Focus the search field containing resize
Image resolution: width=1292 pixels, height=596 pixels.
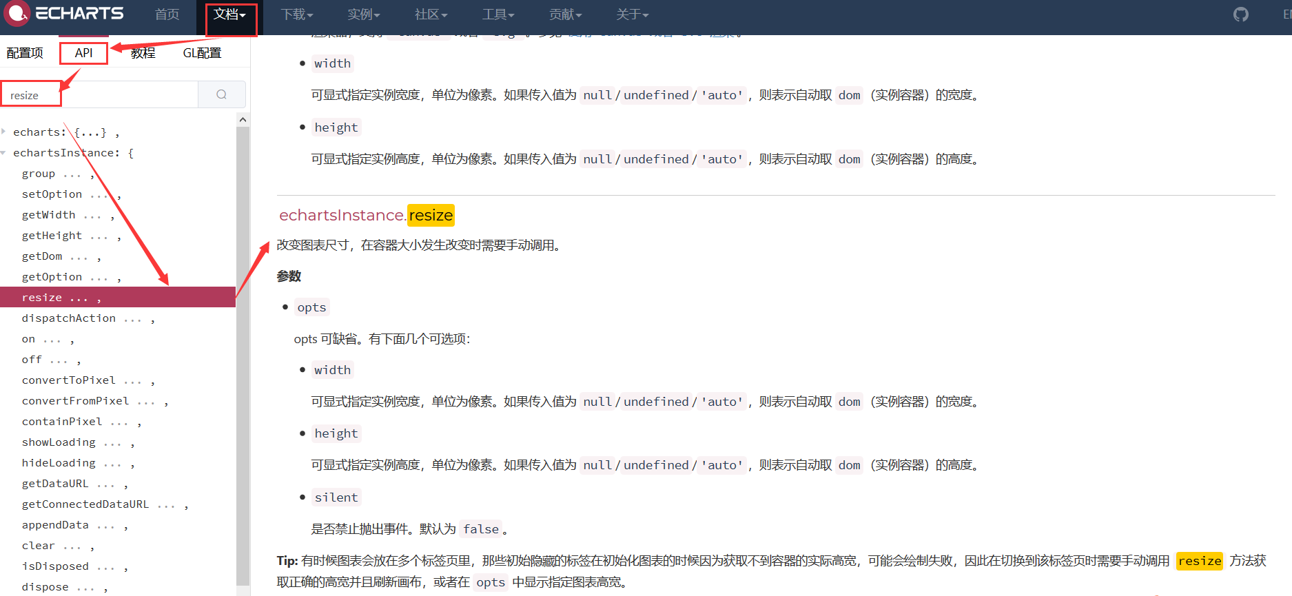pos(100,94)
